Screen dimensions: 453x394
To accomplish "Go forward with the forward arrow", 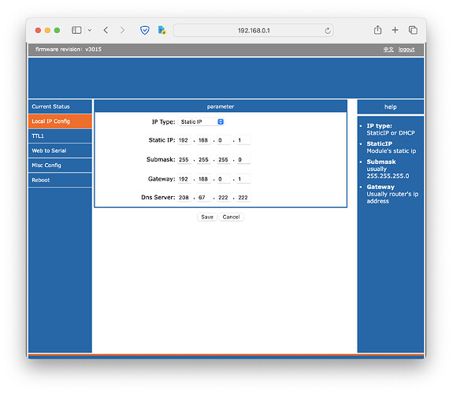I will [122, 30].
